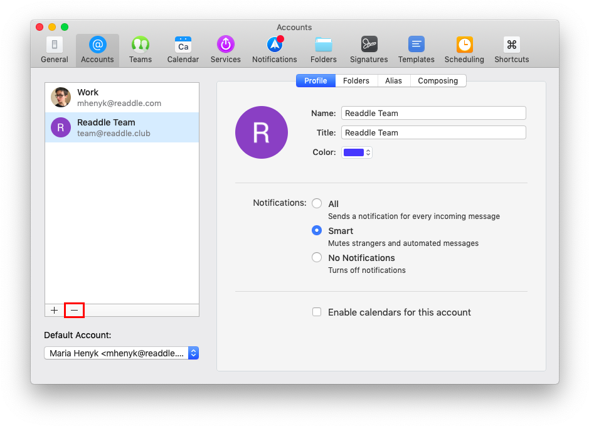589x426 pixels.
Task: Open the Services preferences pane
Action: click(225, 50)
